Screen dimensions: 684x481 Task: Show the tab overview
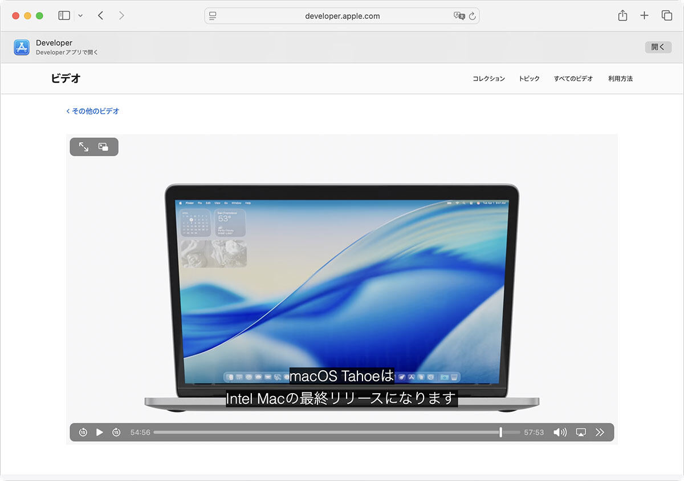(667, 16)
